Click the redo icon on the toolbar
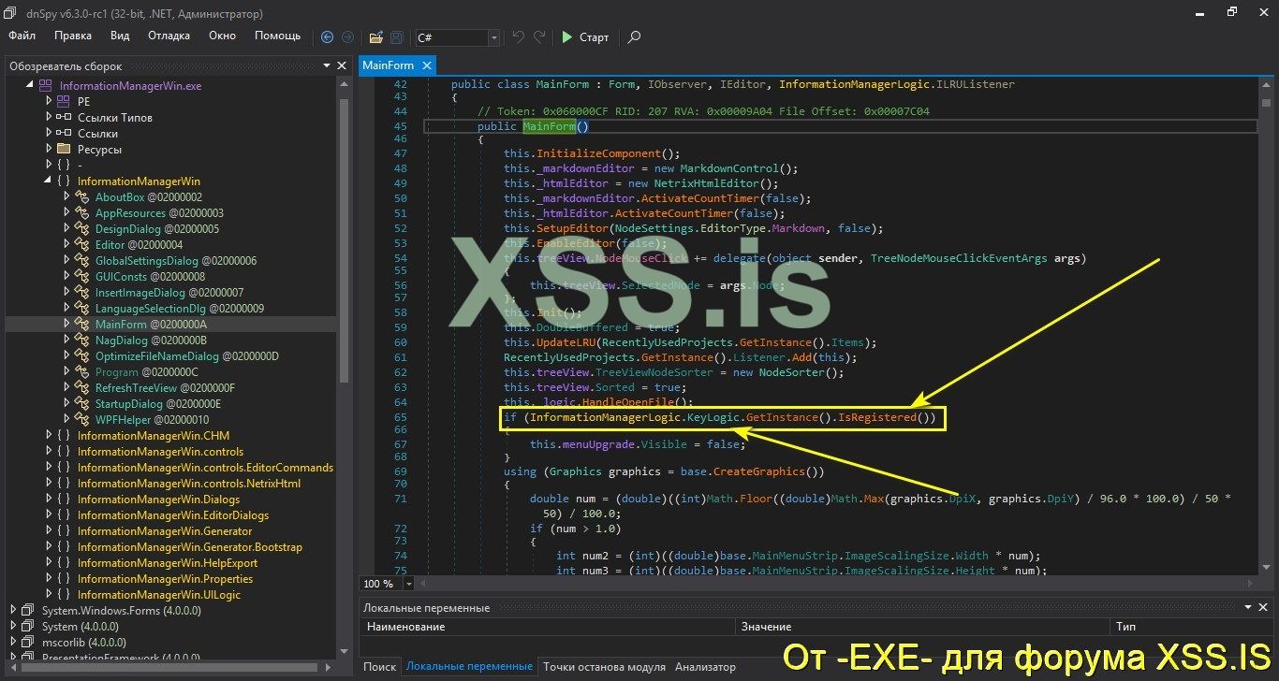The height and width of the screenshot is (681, 1279). pos(537,37)
